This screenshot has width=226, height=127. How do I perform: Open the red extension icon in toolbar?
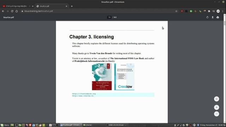tap(182, 11)
